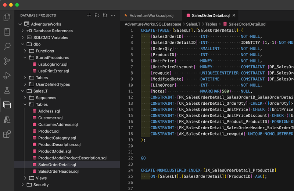Image resolution: width=294 pixels, height=191 pixels.
Task: Open SalesOrderHeader.sql in the tree
Action: [x=58, y=172]
